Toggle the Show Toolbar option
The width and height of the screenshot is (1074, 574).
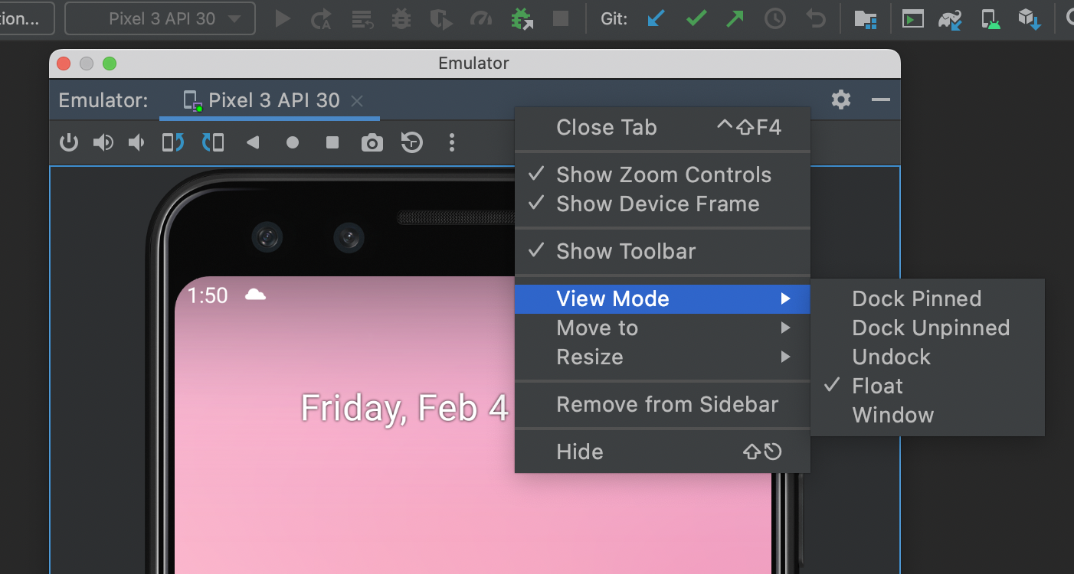pyautogui.click(x=663, y=251)
